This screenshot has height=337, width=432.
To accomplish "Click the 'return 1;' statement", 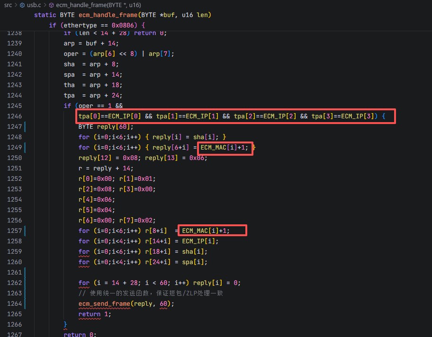I will [x=95, y=314].
